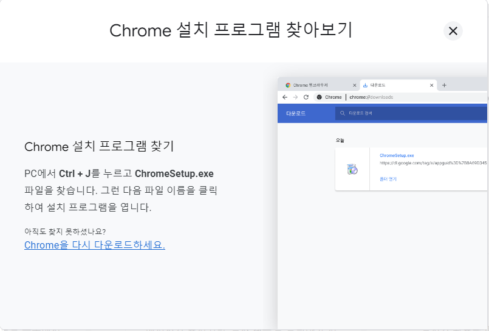Click the forward arrow in the illustrated browser

(x=295, y=97)
